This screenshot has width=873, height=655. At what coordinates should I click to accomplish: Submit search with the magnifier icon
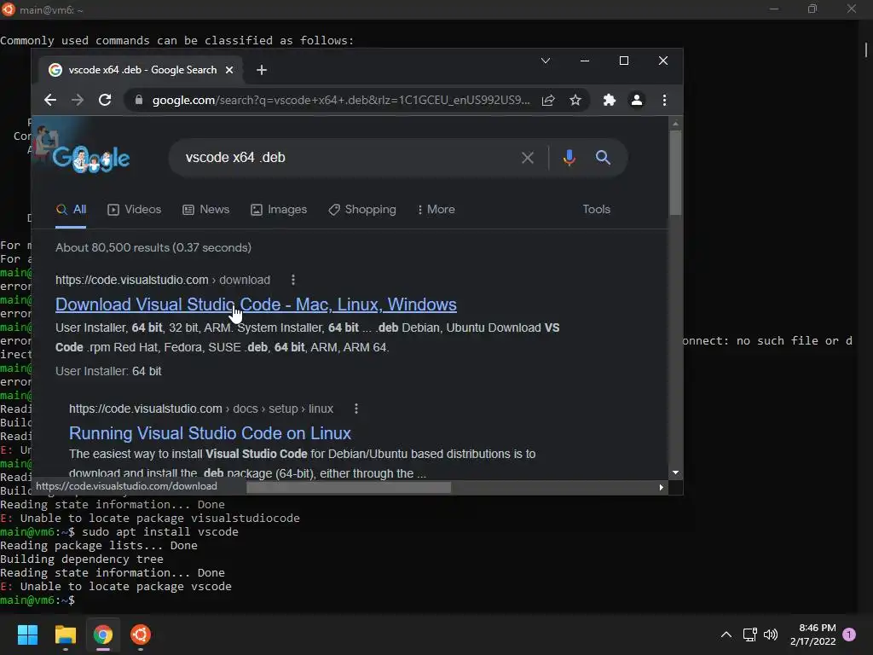[x=603, y=158]
